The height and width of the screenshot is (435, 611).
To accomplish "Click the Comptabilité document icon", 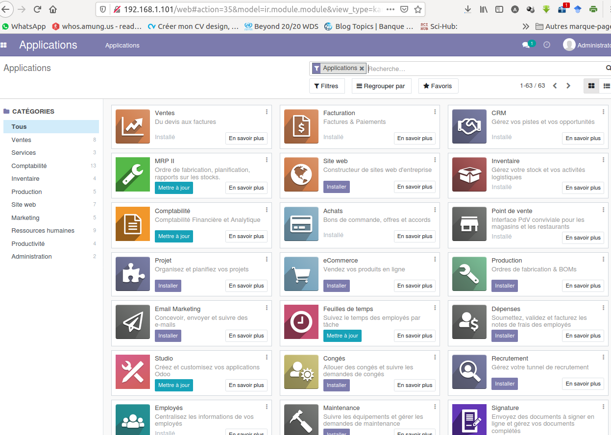I will [x=133, y=224].
